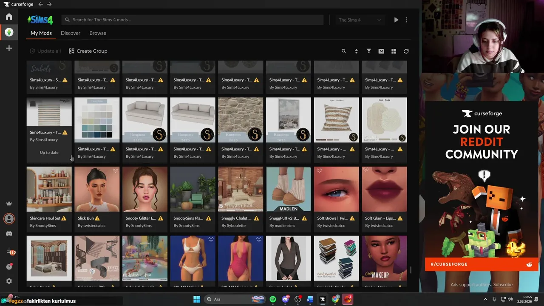Image resolution: width=544 pixels, height=306 pixels.
Task: Toggle the M icon in mods toolbar
Action: (x=381, y=51)
